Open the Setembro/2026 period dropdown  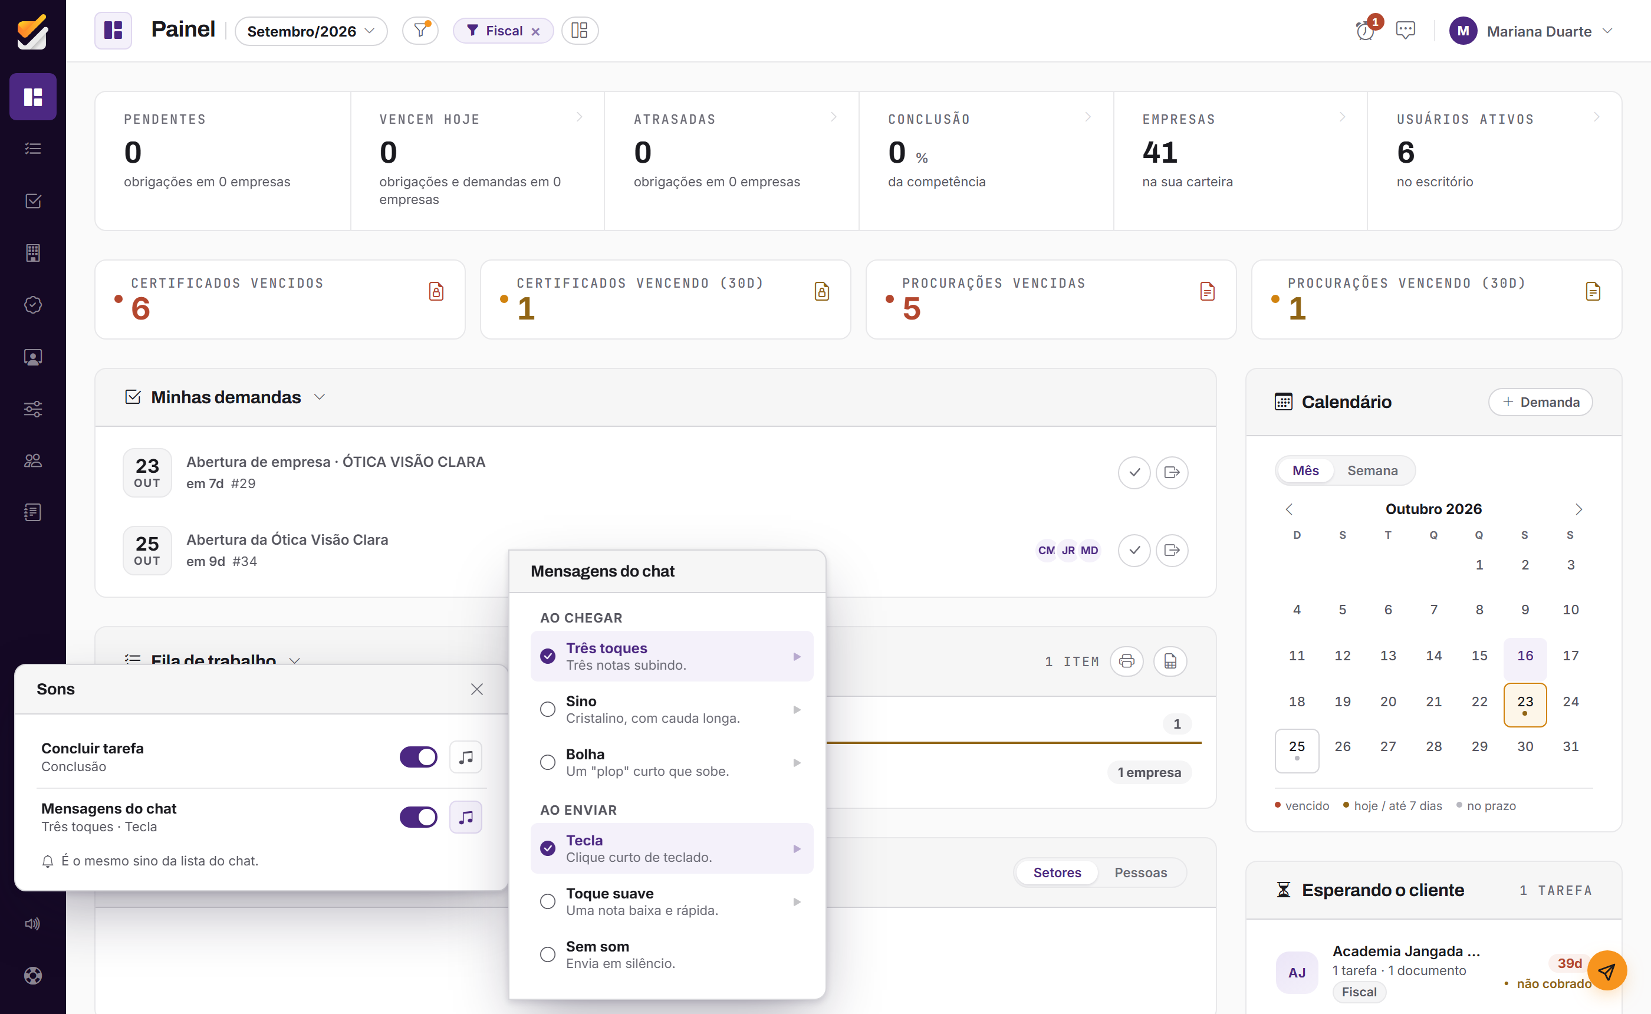[x=311, y=31]
